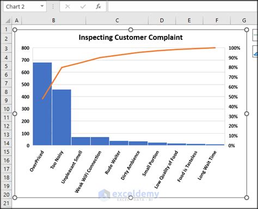Click the right-middle chart resize handle

pos(247,114)
